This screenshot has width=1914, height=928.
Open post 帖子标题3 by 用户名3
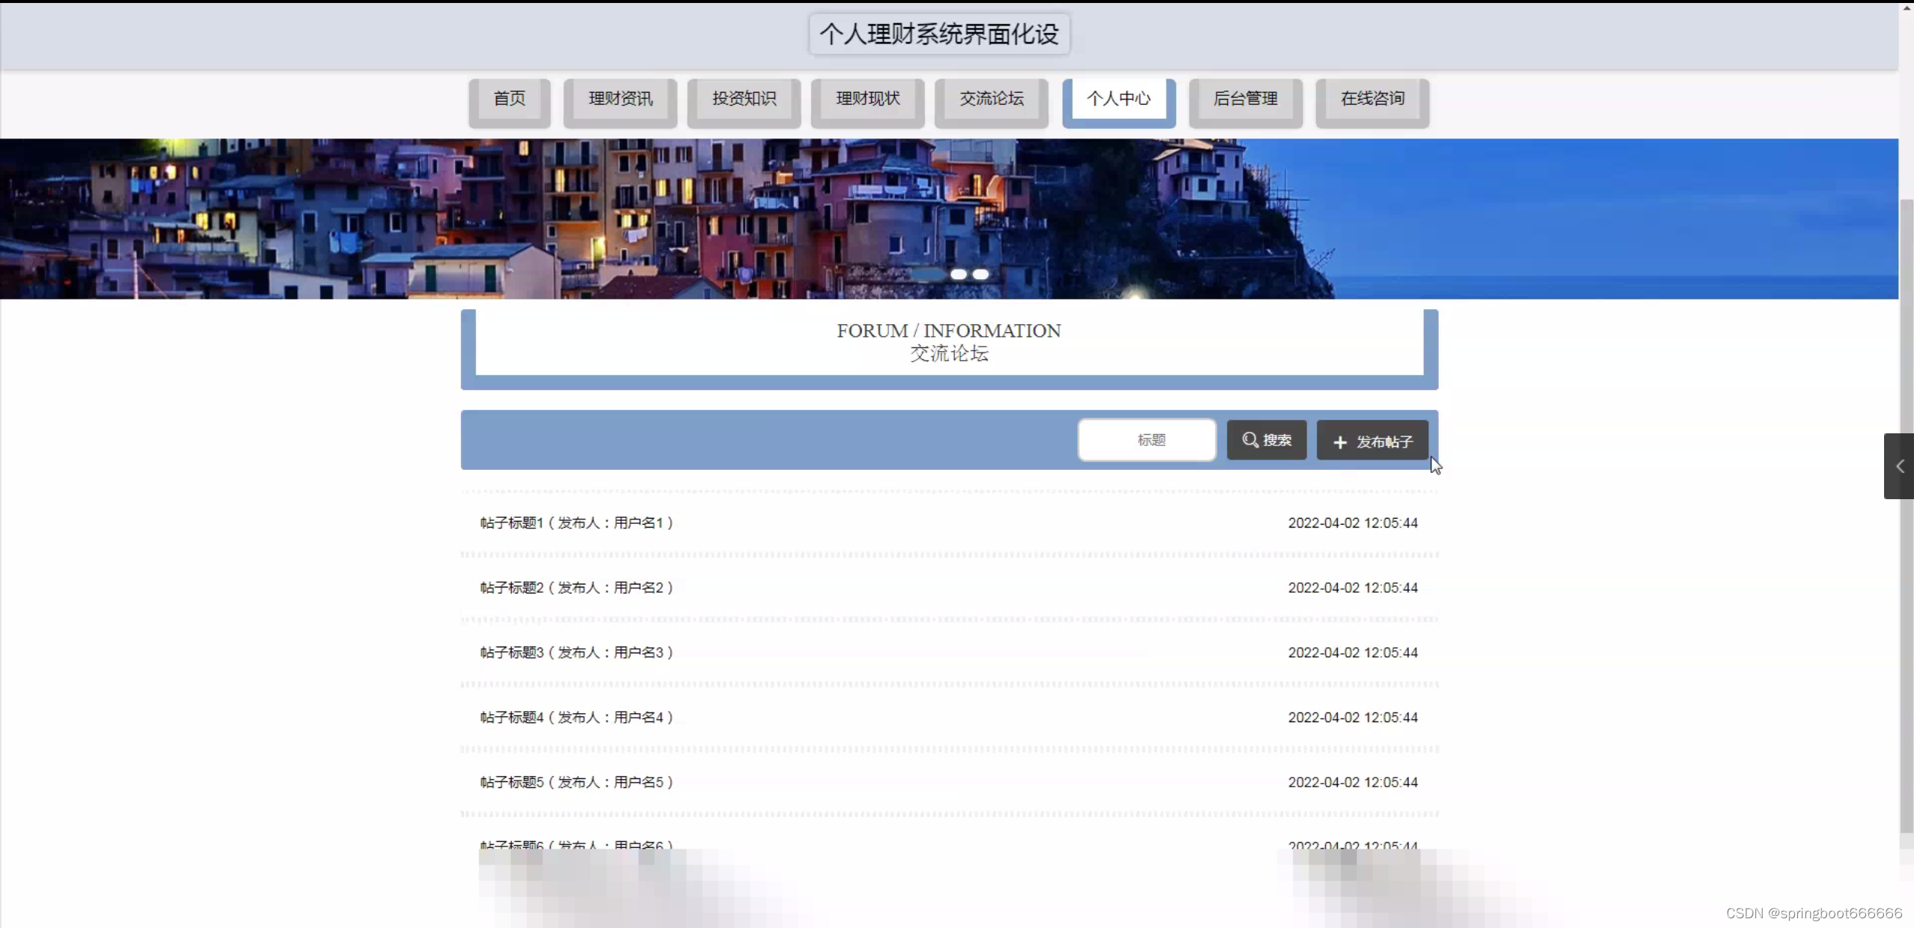click(x=576, y=653)
